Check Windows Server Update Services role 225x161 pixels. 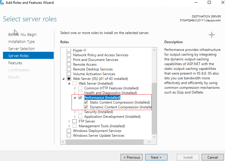[69, 135]
